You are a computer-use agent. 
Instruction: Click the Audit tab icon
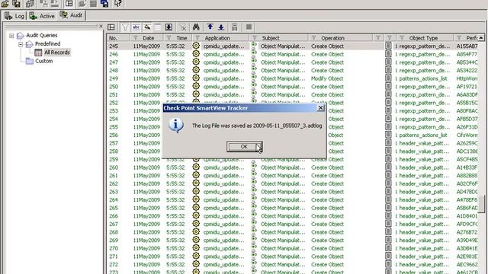click(64, 14)
